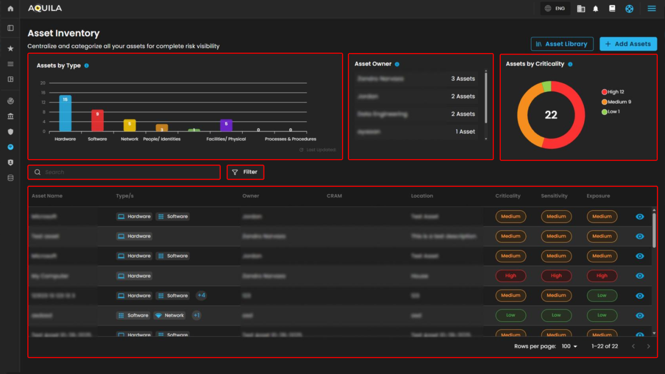This screenshot has height=374, width=665.
Task: Open the Rows per page dropdown
Action: [569, 346]
